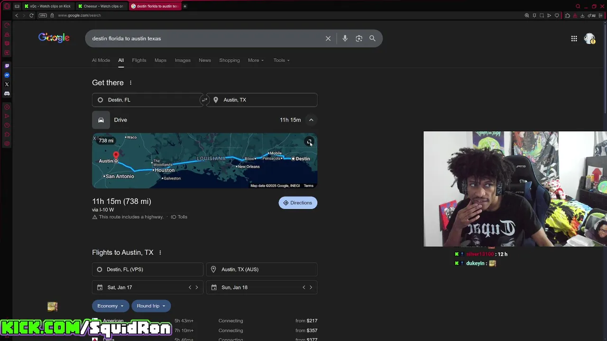Move Sat, Jan 17 departure date later
This screenshot has width=607, height=341.
197,287
